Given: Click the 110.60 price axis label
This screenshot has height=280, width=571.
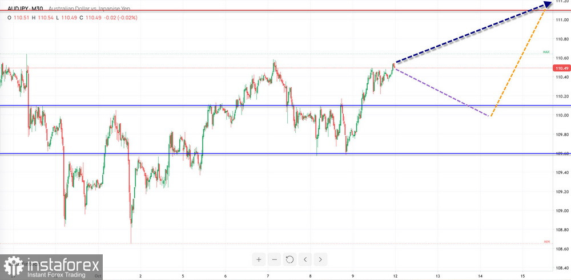Looking at the screenshot, I should [x=562, y=58].
